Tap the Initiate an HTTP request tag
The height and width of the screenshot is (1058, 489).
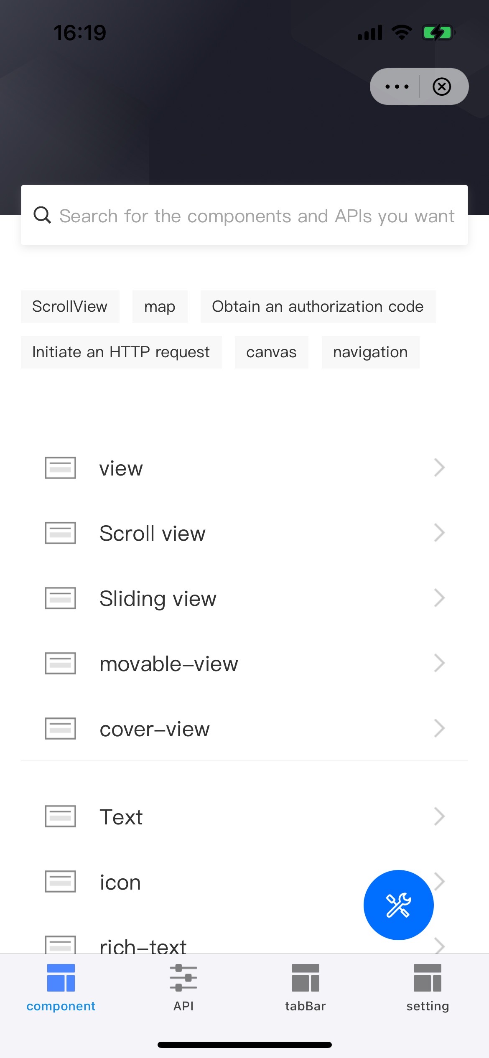pos(121,352)
